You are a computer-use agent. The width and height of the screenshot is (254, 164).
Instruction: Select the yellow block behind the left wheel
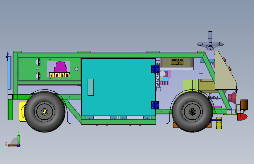pyautogui.click(x=22, y=112)
